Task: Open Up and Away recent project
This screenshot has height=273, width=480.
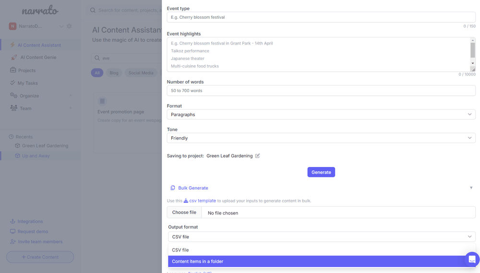Action: pos(36,156)
